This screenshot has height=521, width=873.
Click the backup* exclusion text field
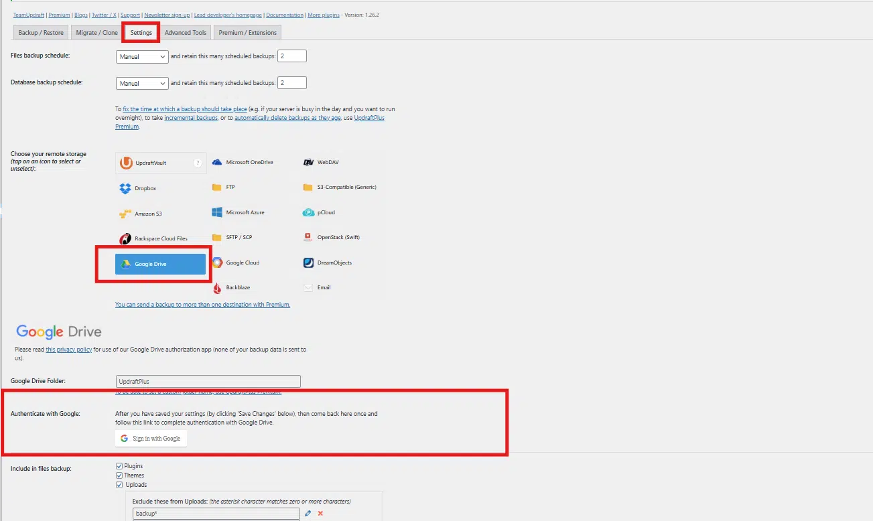point(216,514)
